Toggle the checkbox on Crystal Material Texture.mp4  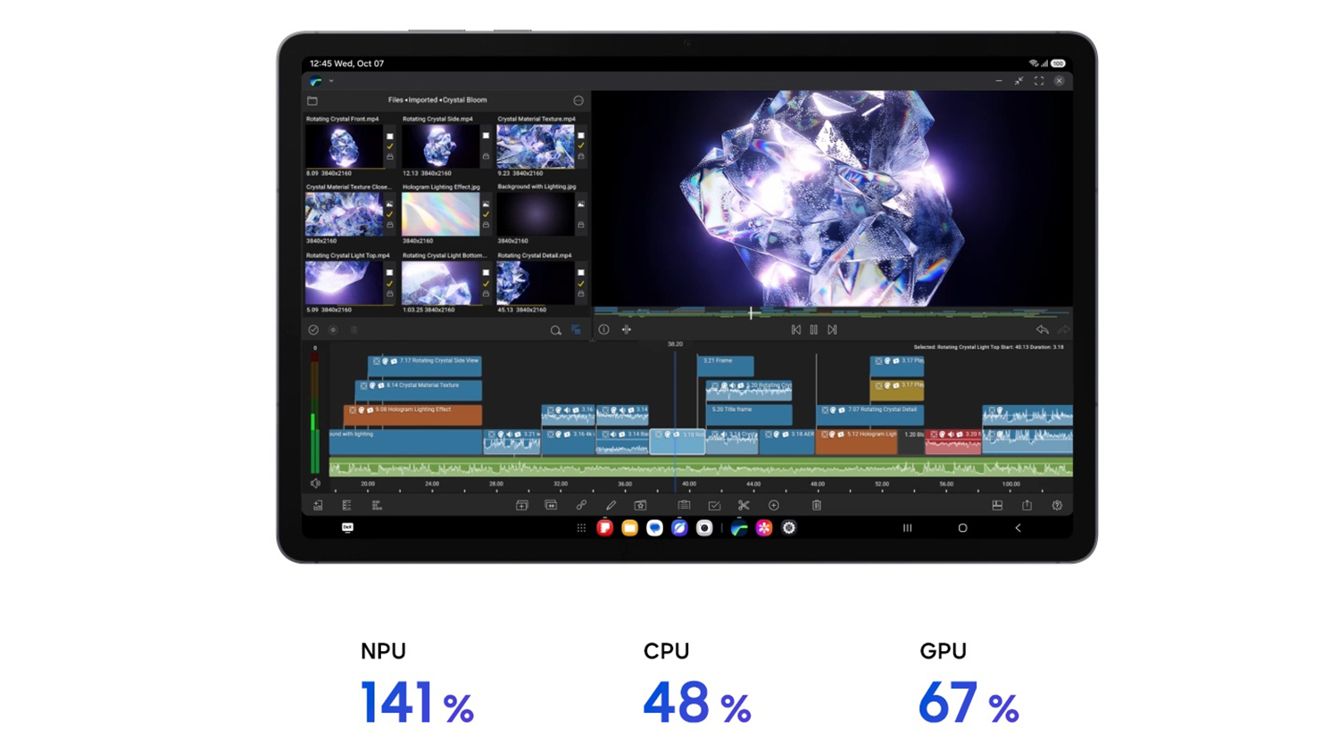coord(581,137)
